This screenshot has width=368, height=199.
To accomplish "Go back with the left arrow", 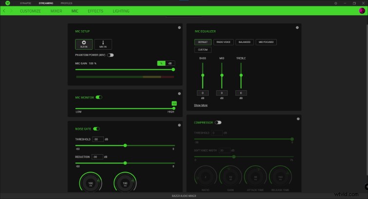I will tap(4, 11).
